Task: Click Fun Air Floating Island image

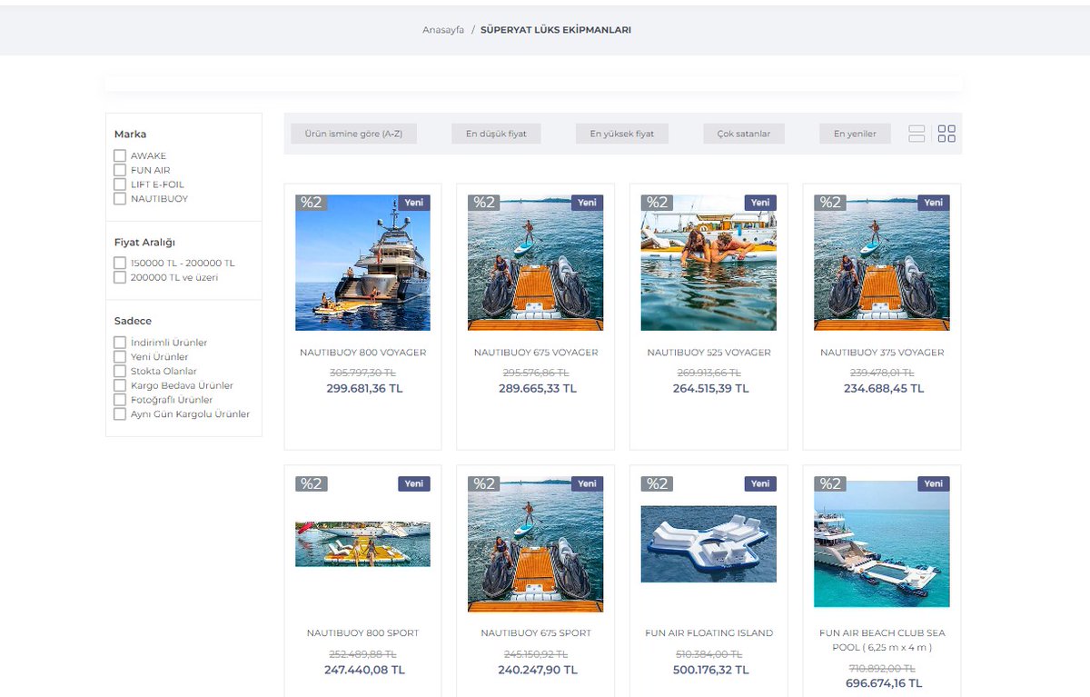Action: click(x=708, y=543)
